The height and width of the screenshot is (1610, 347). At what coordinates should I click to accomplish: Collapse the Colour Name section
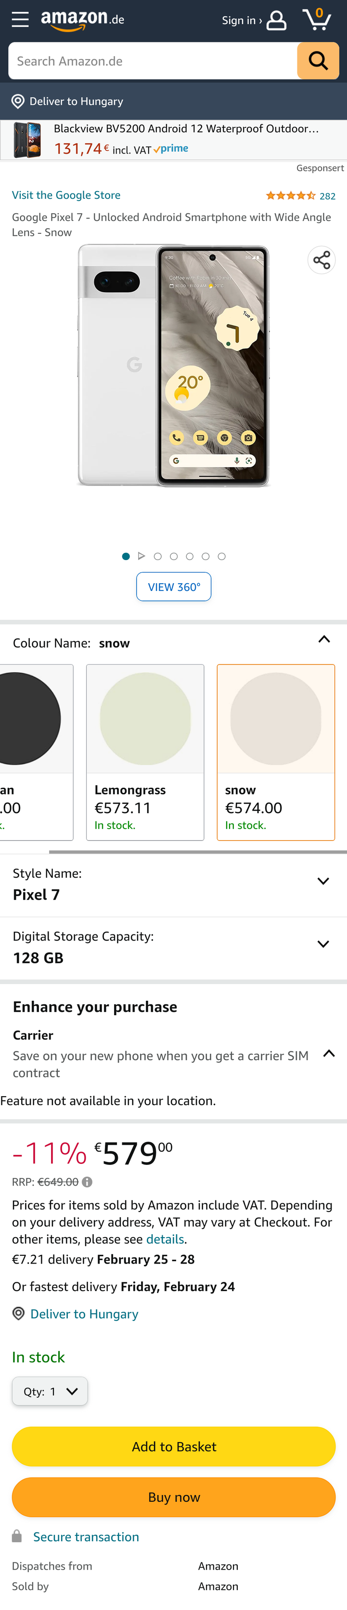pyautogui.click(x=324, y=639)
